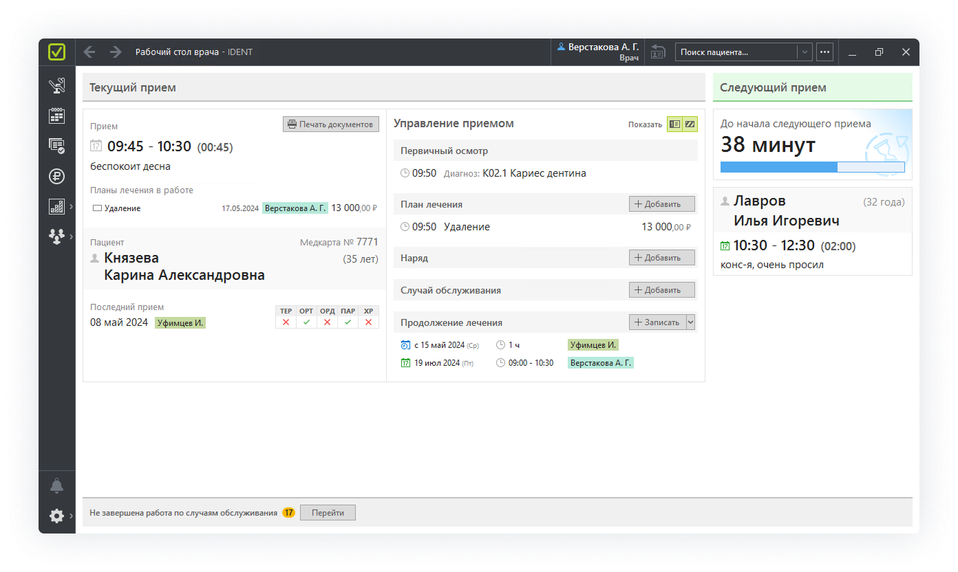Open the ruble payments sidebar icon
The image size is (958, 572).
[x=56, y=176]
